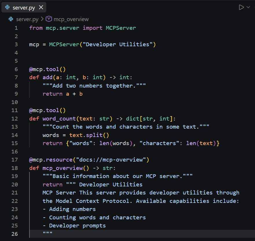Screen dimensions: 255x241
Task: Place cursor on MCPServer import name
Action: [x=121, y=28]
